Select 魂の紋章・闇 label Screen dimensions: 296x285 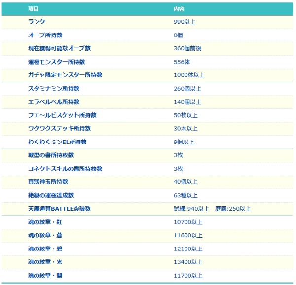pyautogui.click(x=45, y=275)
